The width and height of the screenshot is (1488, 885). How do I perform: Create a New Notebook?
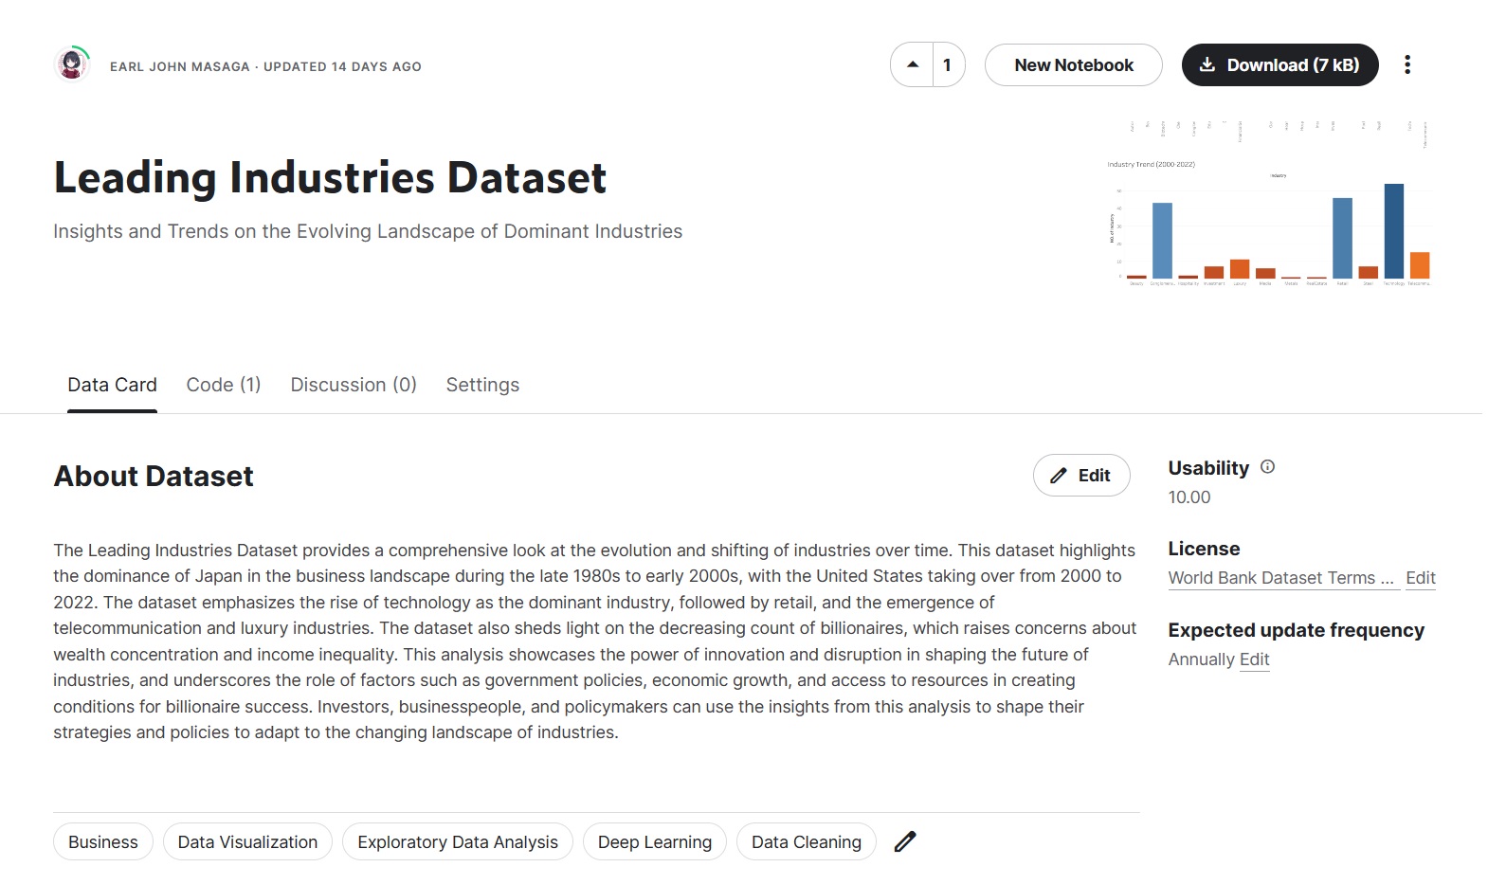[1073, 65]
